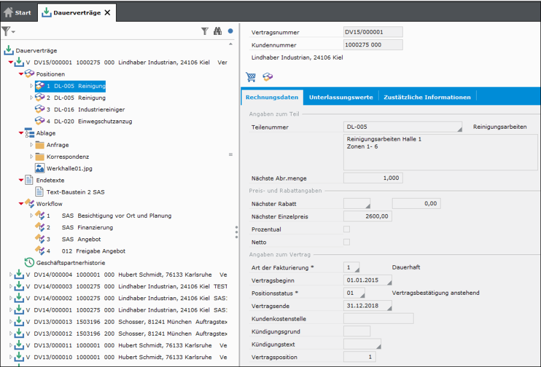
Task: Open Geschäftspartnerhistorie entry
Action: click(x=71, y=263)
